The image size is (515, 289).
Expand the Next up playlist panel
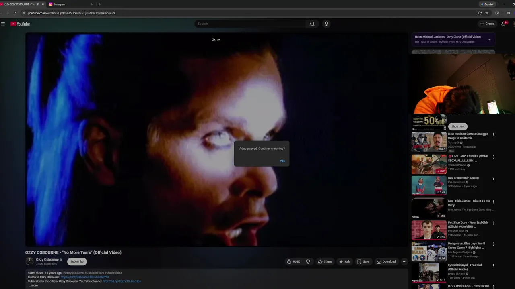coord(489,39)
